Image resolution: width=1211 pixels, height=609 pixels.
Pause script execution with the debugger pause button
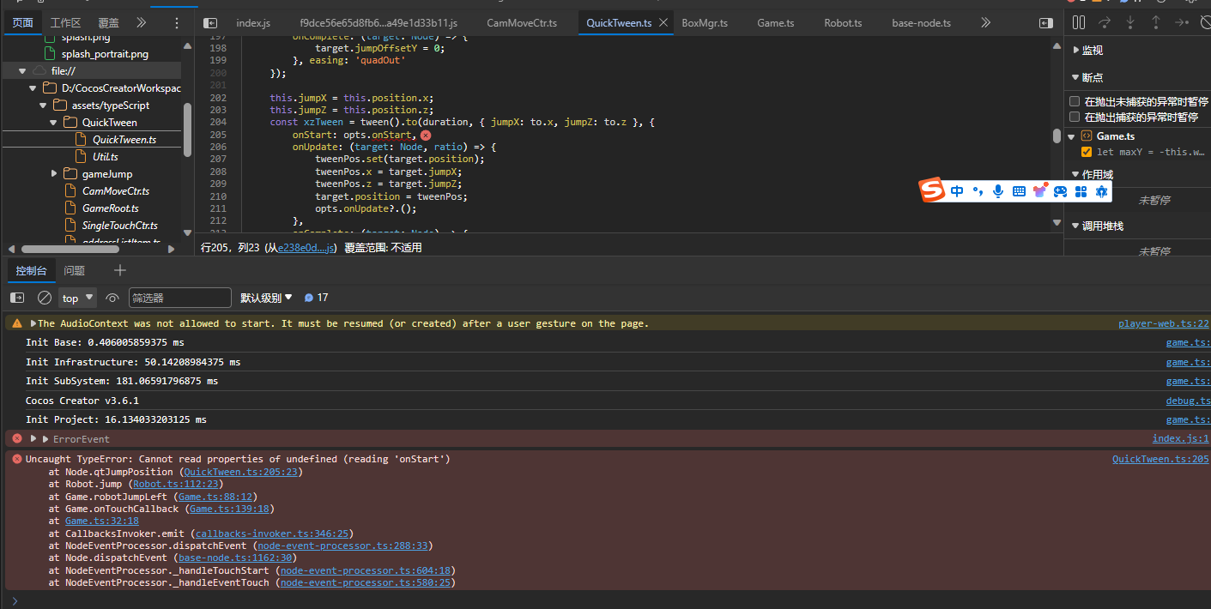point(1079,23)
